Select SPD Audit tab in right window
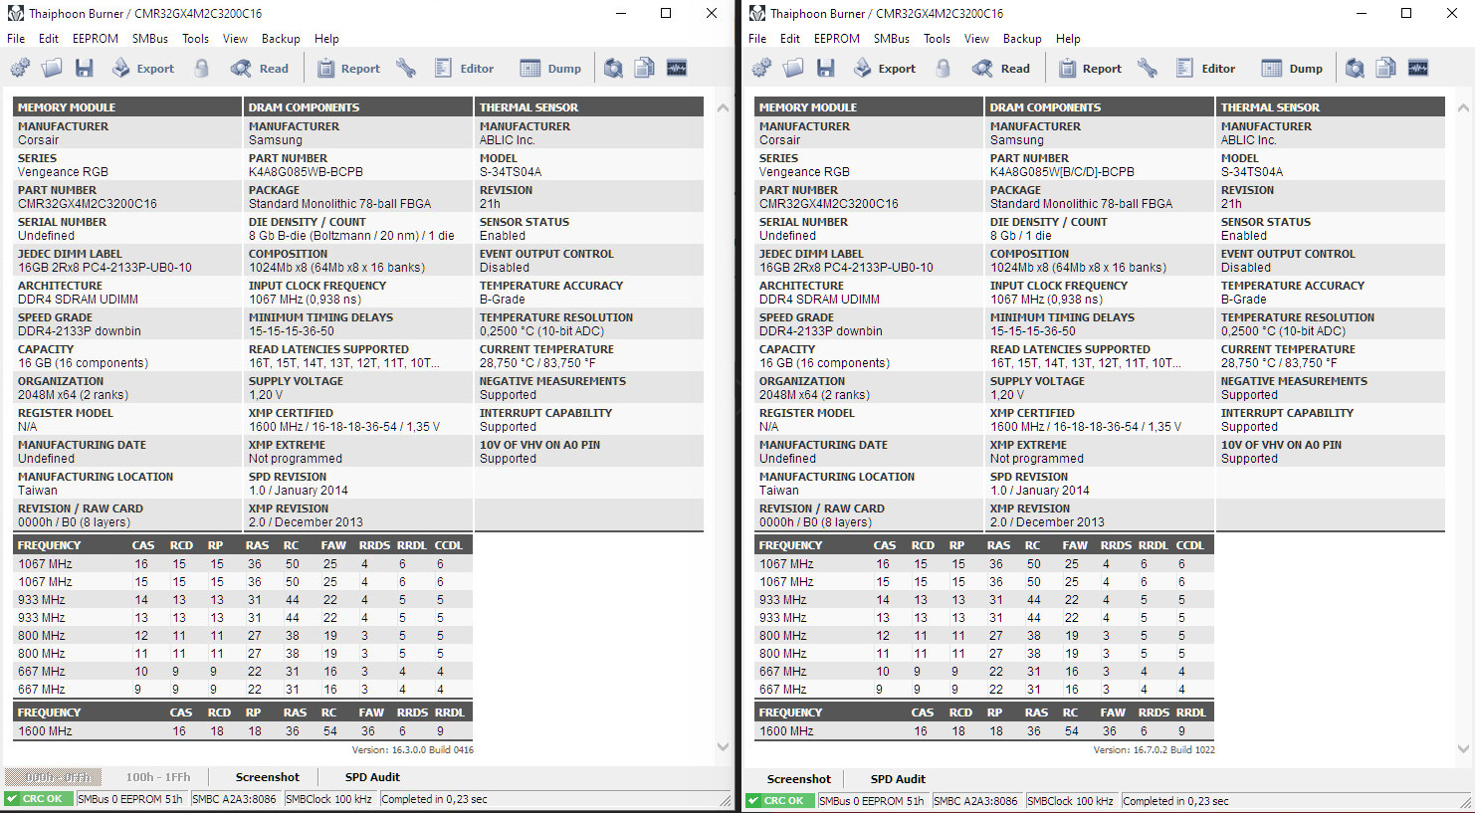1475x813 pixels. [x=898, y=779]
